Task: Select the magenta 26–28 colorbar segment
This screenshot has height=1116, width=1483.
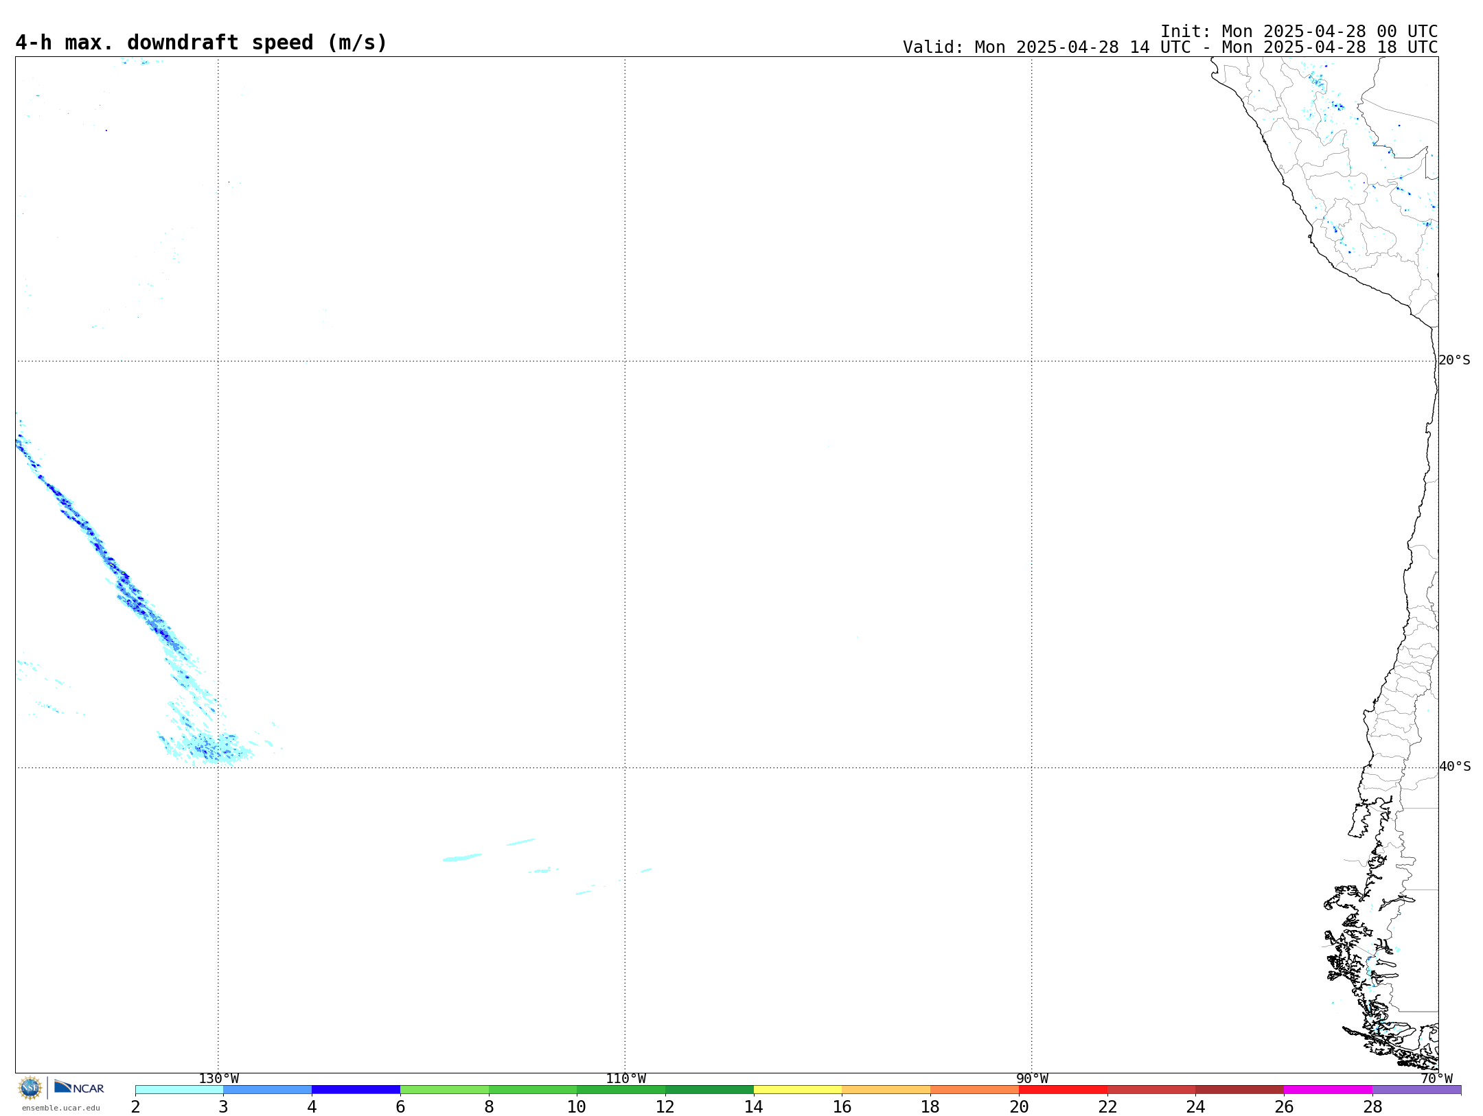Action: (1328, 1090)
